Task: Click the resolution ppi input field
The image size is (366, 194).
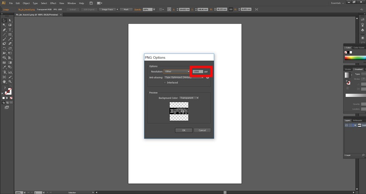Action: (198, 72)
